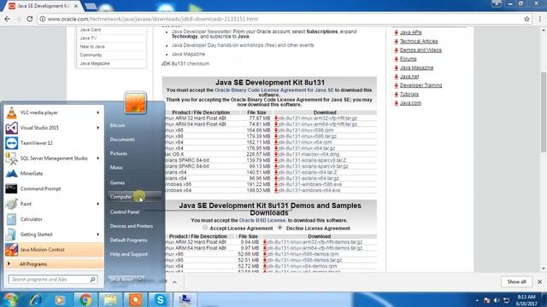
Task: Download jdk-8u131-windows-x64.exe
Action: coord(309,190)
